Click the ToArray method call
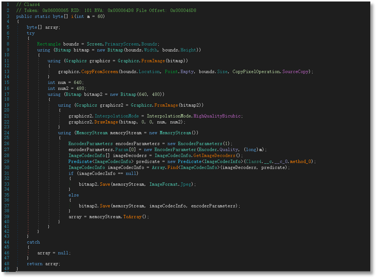377x279 pixels. tap(132, 217)
